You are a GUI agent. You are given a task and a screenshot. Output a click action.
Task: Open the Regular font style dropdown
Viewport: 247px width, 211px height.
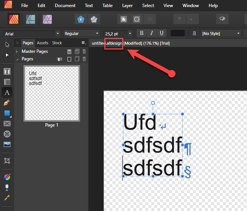(97, 33)
